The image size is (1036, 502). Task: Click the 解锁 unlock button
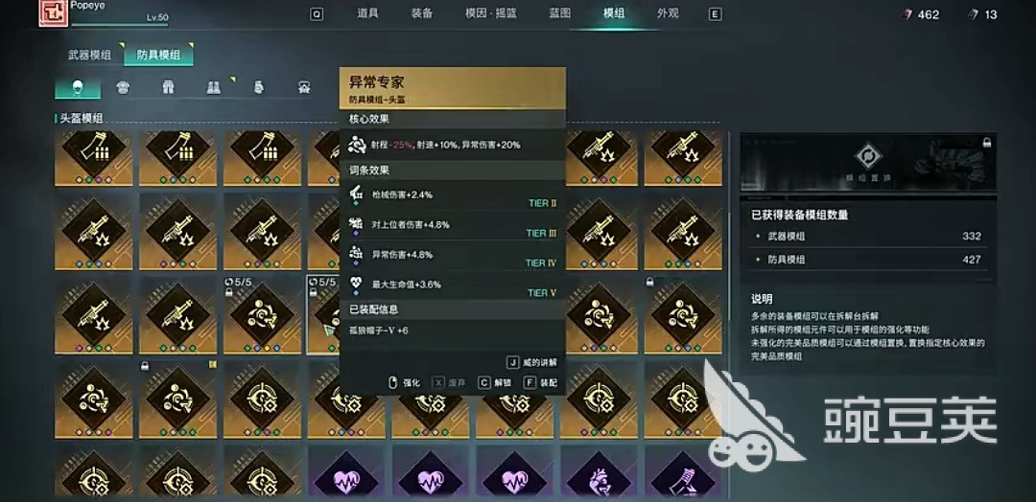(x=494, y=382)
